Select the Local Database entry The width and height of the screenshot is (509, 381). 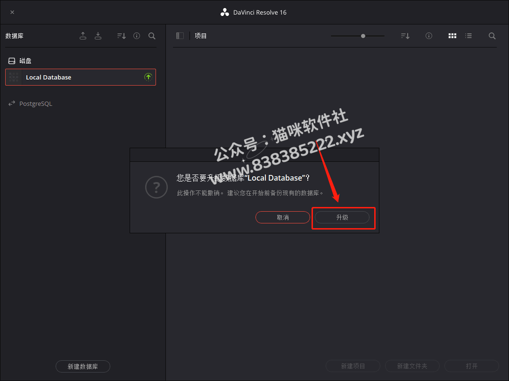tap(81, 77)
